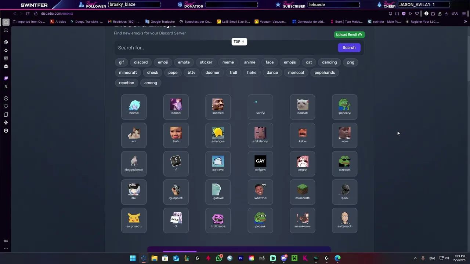Open the AI assistant icon in toolbar
This screenshot has height=264, width=470.
click(x=455, y=14)
